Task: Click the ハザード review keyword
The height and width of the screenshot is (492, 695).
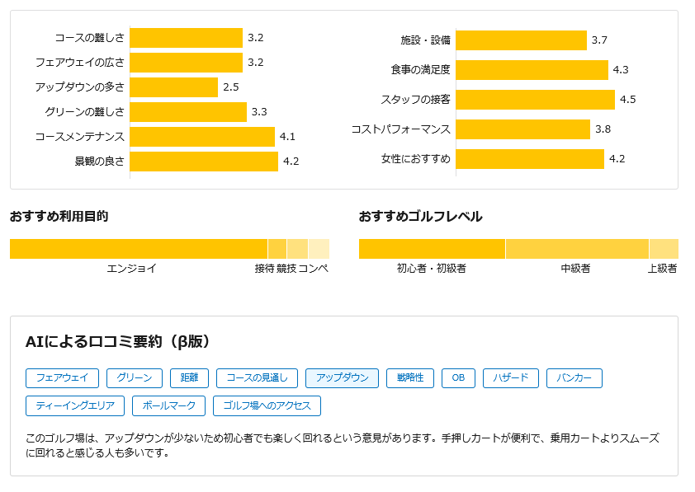Action: tap(508, 378)
